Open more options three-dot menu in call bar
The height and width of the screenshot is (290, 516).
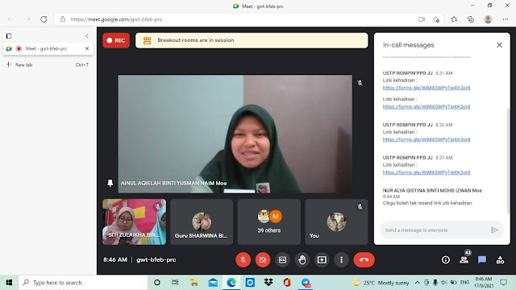coord(341,259)
